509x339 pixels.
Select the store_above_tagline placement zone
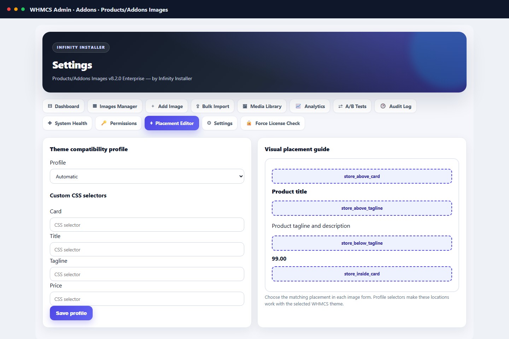point(362,208)
